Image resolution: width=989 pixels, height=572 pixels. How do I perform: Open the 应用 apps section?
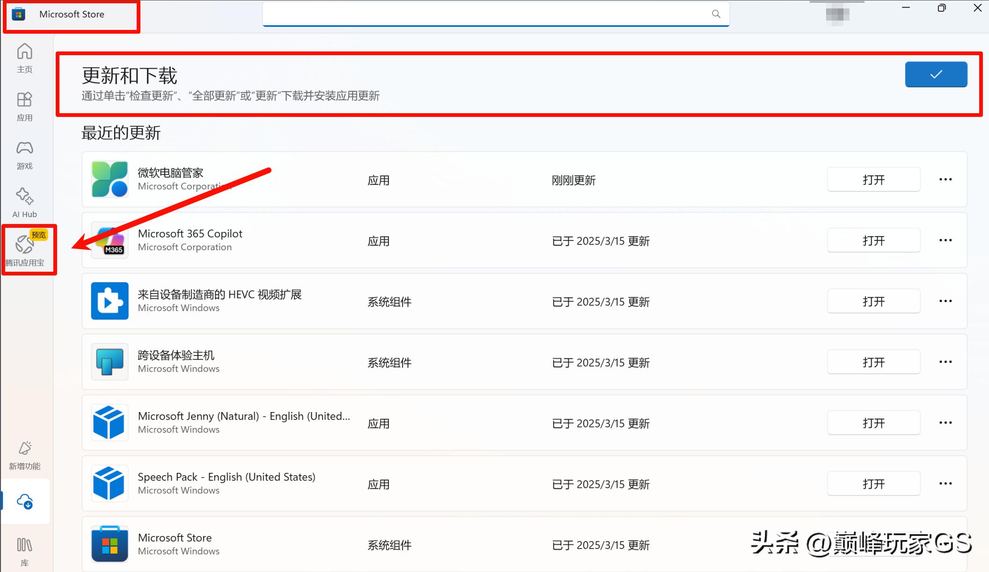click(x=24, y=106)
